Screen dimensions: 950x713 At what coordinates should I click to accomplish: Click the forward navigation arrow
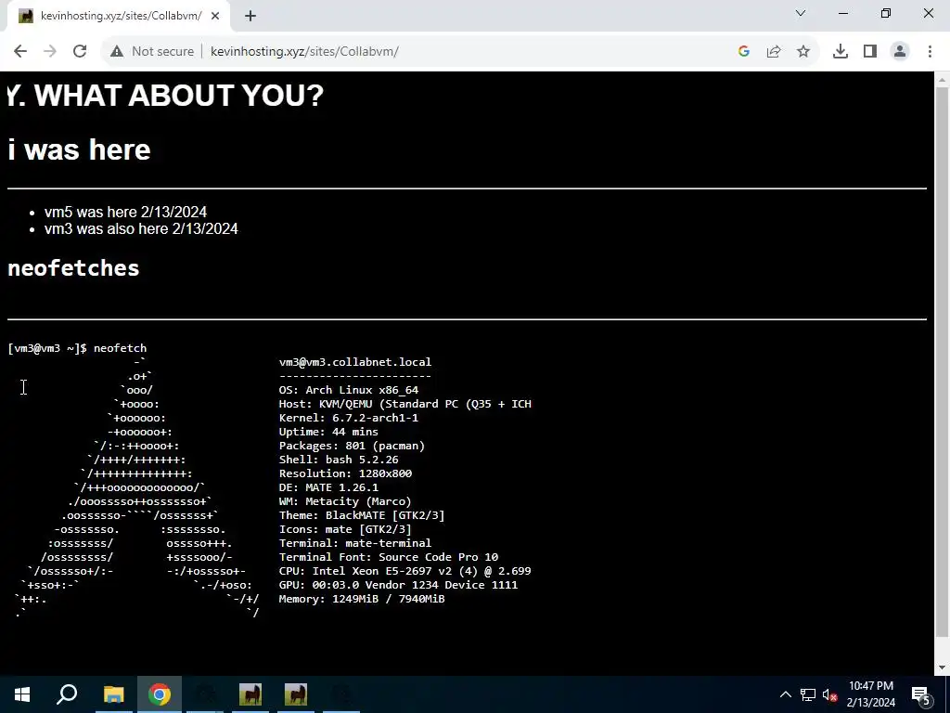click(x=50, y=52)
